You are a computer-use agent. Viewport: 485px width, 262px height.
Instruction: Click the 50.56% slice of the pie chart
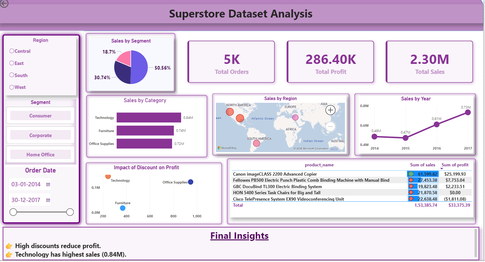pos(140,67)
